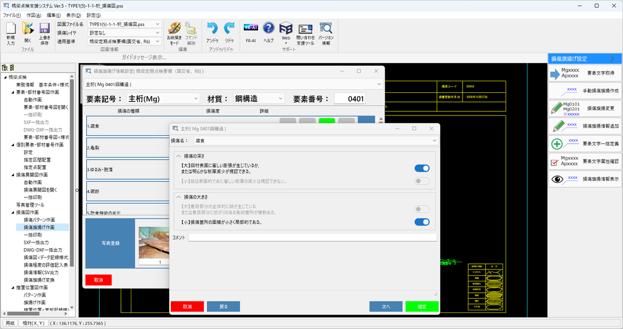Select 手動損傷旗揚作成 tool
The width and height of the screenshot is (623, 329).
point(585,91)
